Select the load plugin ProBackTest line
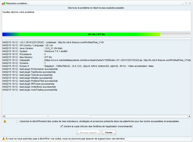 30,81
